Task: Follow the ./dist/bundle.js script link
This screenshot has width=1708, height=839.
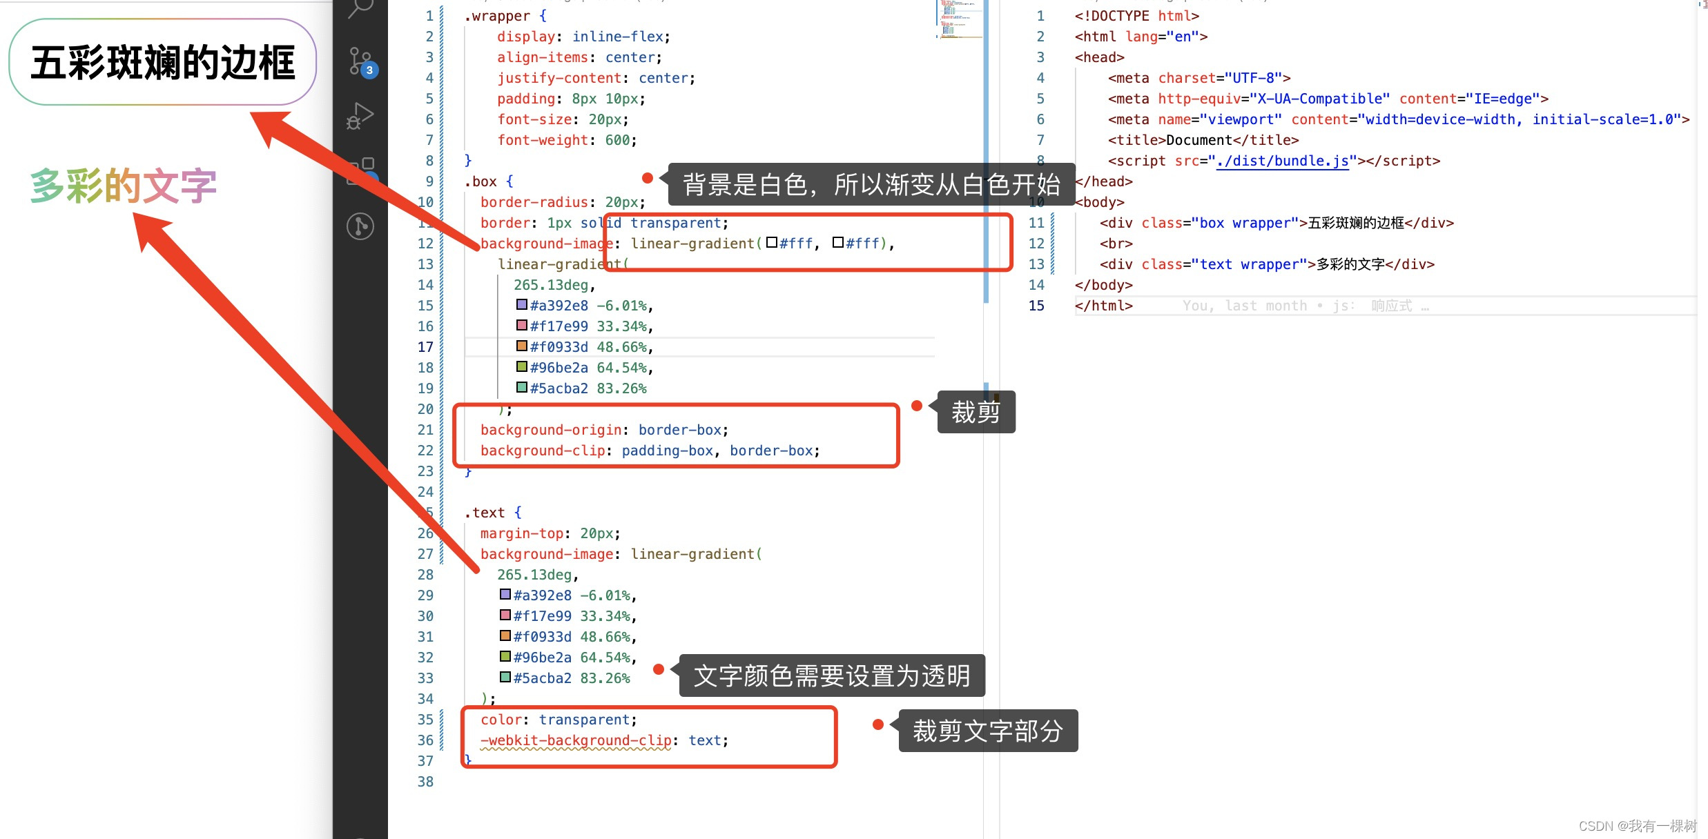Action: pyautogui.click(x=1283, y=160)
